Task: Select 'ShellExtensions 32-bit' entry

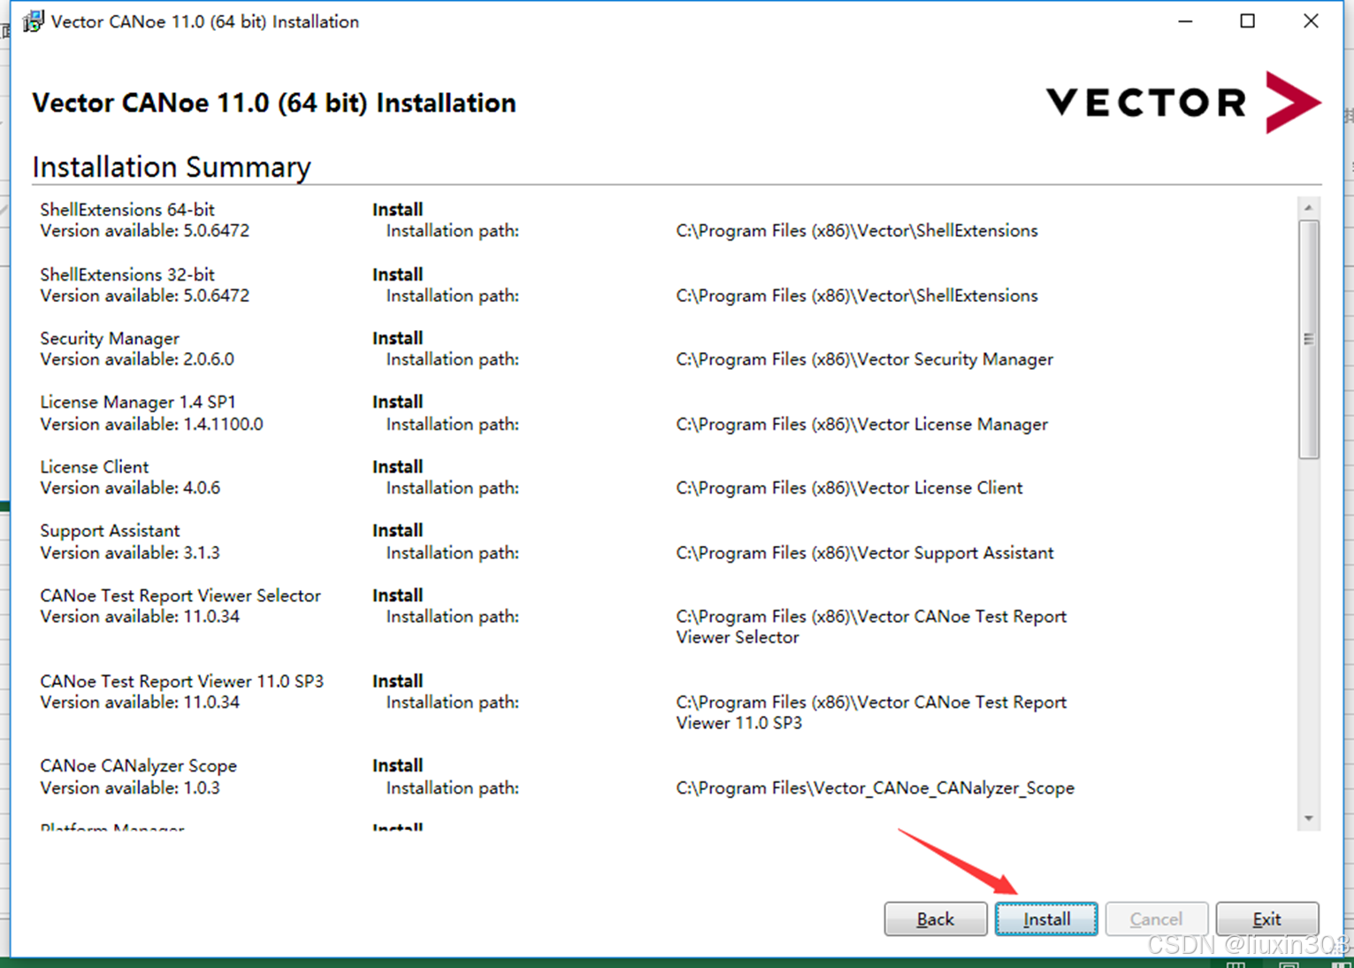Action: click(127, 274)
